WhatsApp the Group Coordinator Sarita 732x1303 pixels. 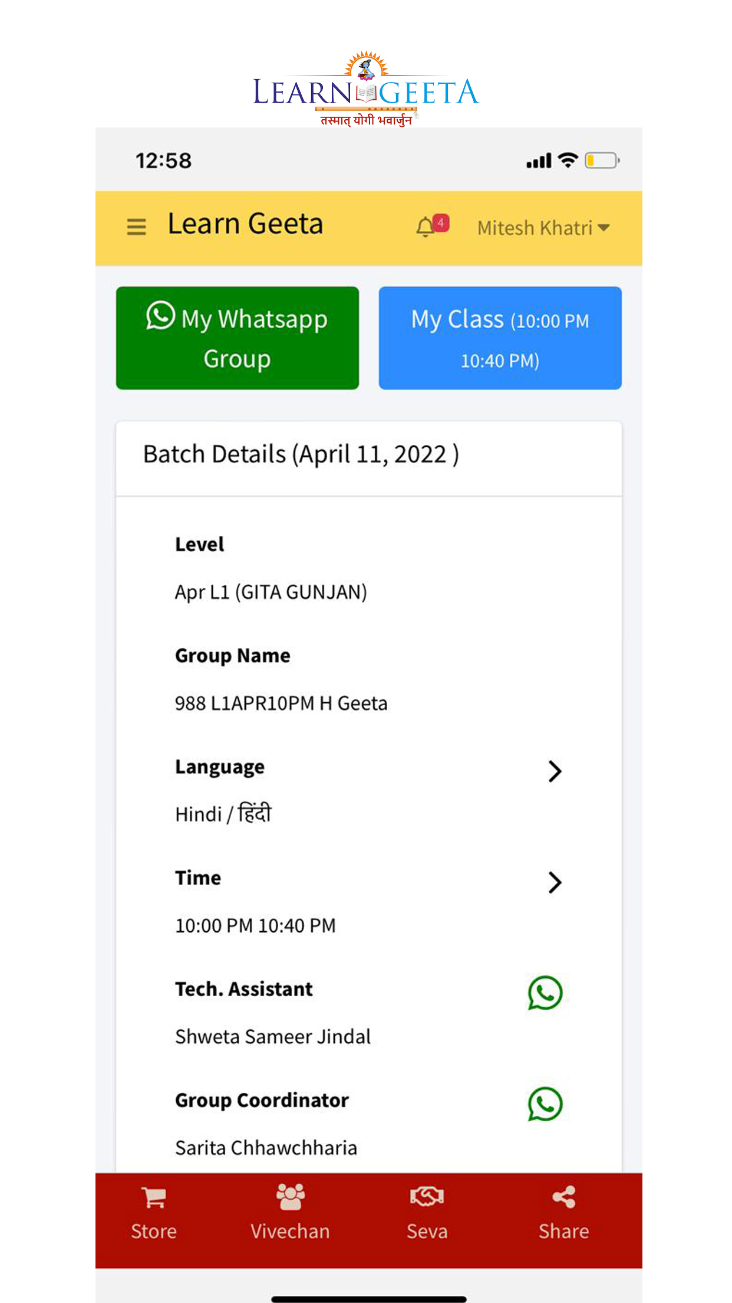pyautogui.click(x=545, y=1104)
